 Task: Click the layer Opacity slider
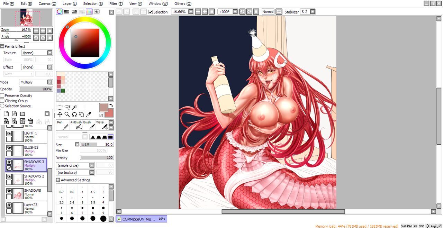pos(36,89)
